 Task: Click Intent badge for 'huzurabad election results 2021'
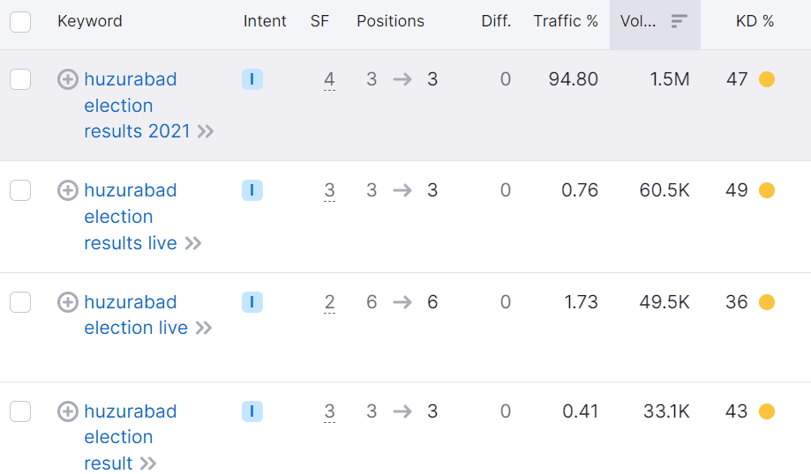point(252,79)
